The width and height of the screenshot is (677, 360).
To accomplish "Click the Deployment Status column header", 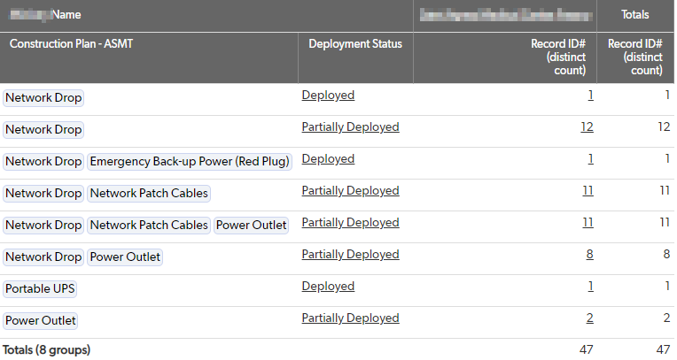I will [x=355, y=44].
